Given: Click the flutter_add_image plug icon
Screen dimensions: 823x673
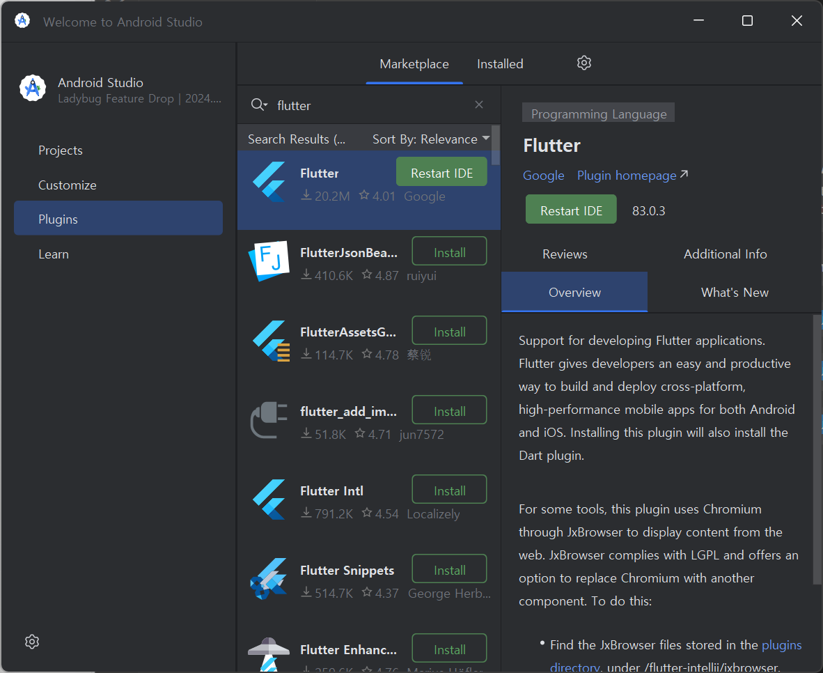Looking at the screenshot, I should click(x=269, y=420).
